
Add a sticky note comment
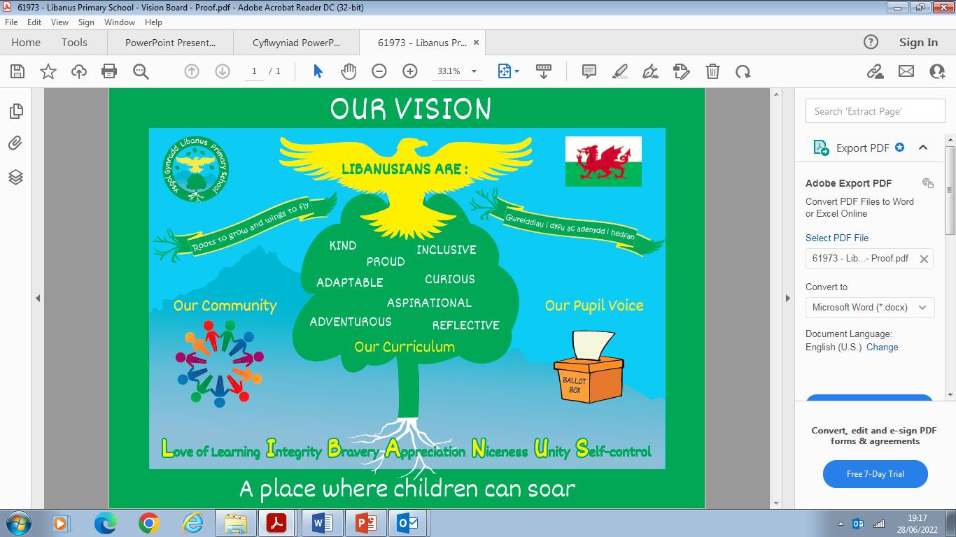[589, 71]
